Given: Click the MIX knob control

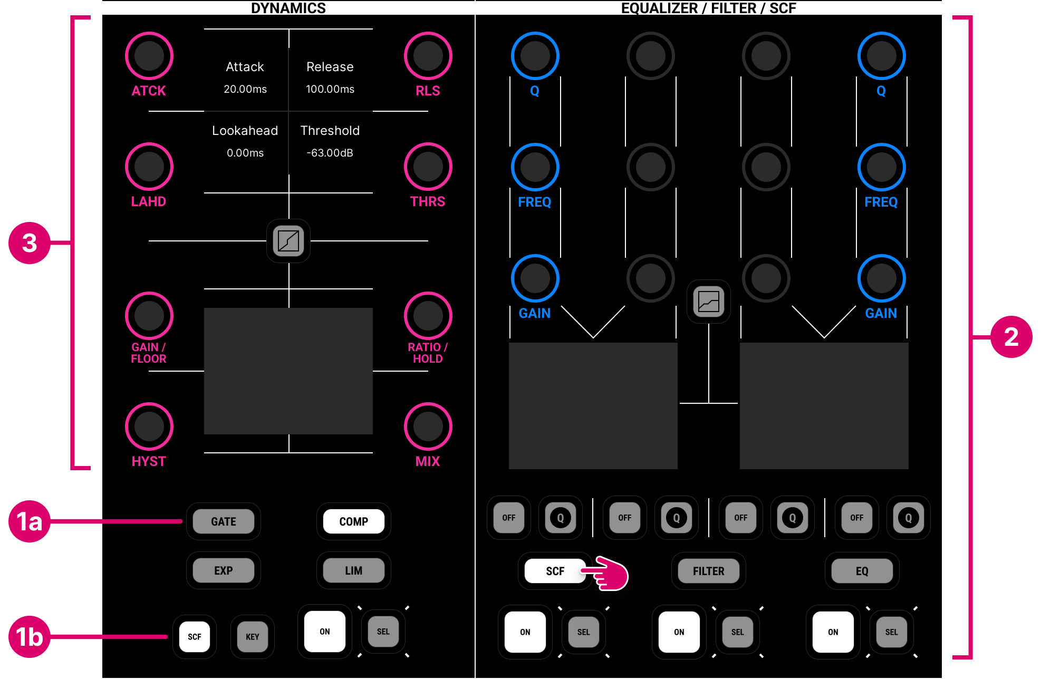Looking at the screenshot, I should (428, 426).
